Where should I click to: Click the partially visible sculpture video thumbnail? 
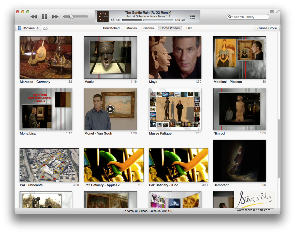[46, 200]
